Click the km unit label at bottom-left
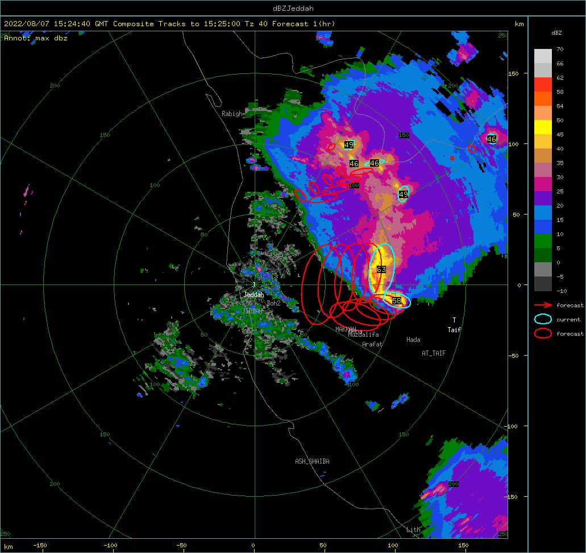586x553 pixels. tap(8, 547)
